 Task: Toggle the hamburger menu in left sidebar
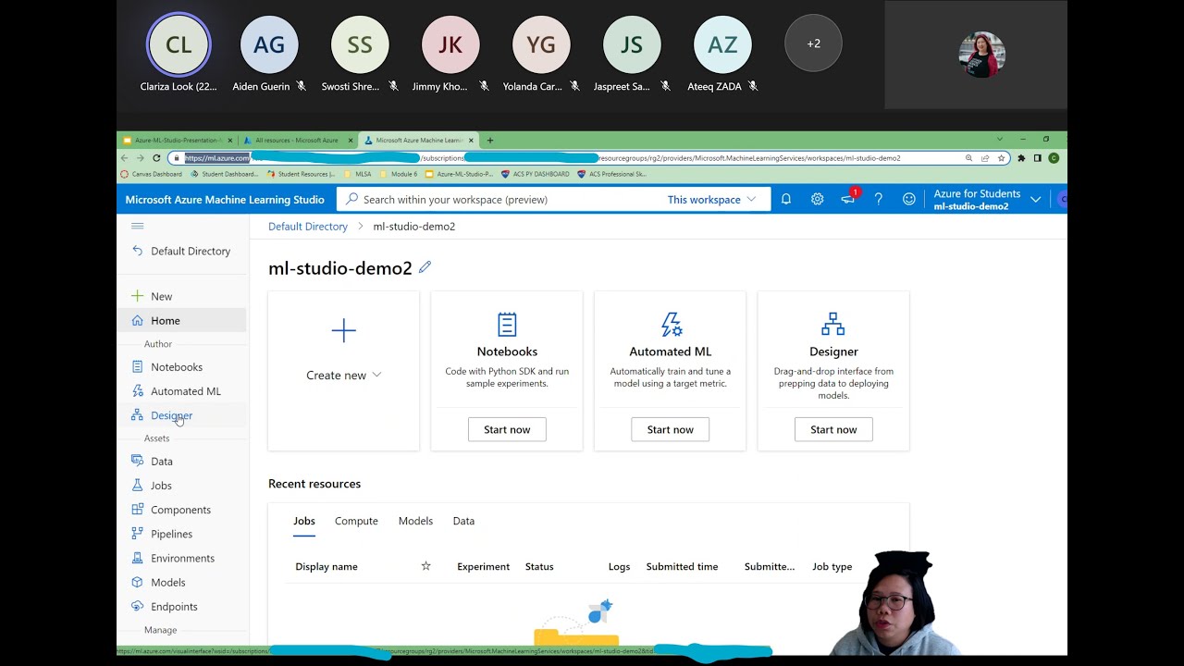tap(138, 226)
